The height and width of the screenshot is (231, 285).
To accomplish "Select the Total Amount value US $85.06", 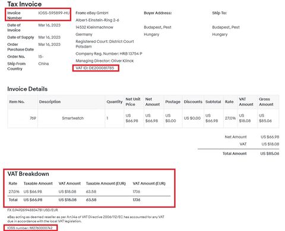I will [x=270, y=154].
